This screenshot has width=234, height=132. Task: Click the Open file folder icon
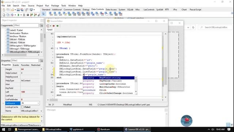coord(12,10)
